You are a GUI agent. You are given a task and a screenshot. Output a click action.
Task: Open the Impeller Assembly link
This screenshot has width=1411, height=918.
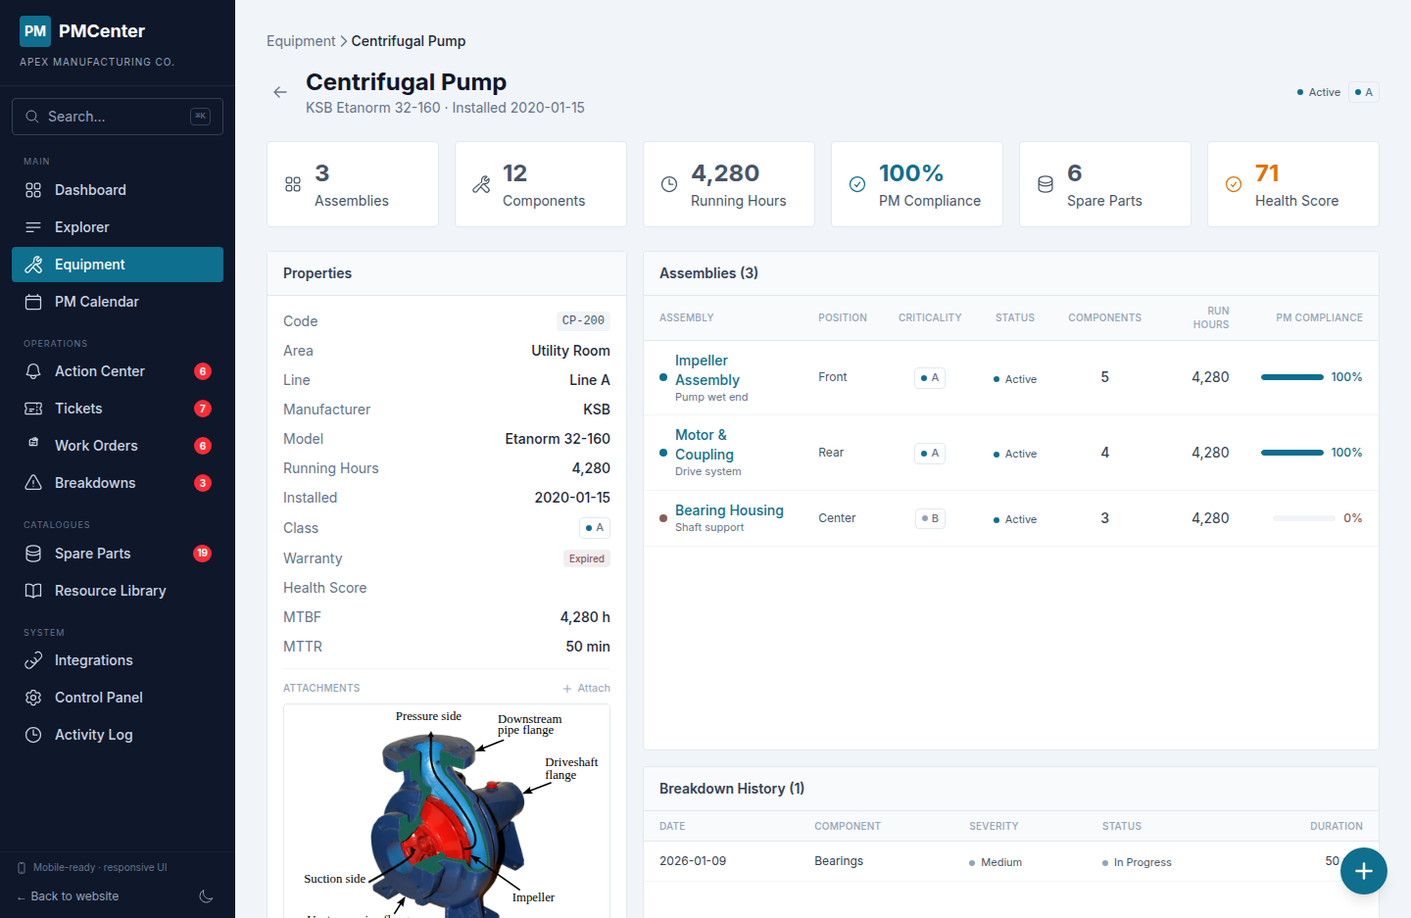pos(706,370)
